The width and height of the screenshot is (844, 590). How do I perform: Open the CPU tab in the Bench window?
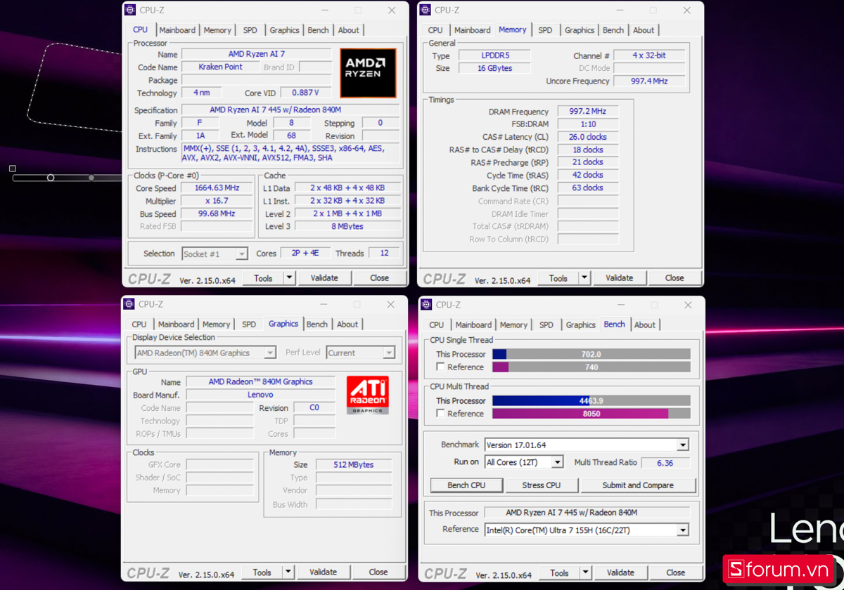[437, 325]
